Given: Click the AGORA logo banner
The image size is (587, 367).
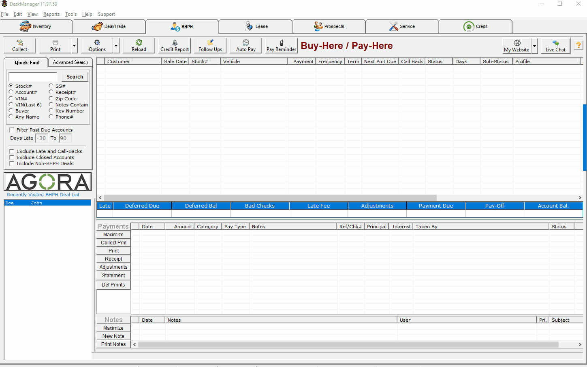Looking at the screenshot, I should click(47, 182).
